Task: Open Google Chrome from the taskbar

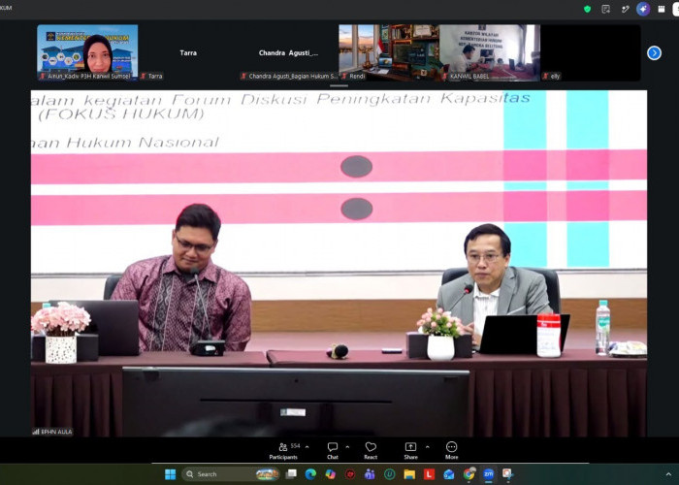Action: click(469, 474)
